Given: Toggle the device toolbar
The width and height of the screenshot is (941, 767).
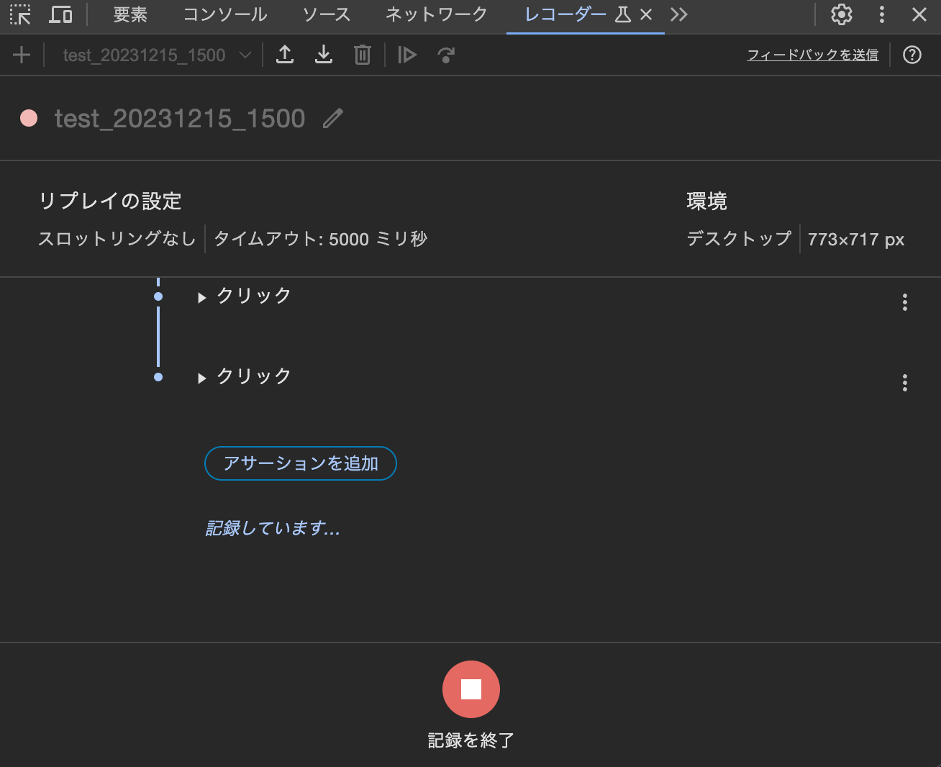Looking at the screenshot, I should tap(60, 14).
